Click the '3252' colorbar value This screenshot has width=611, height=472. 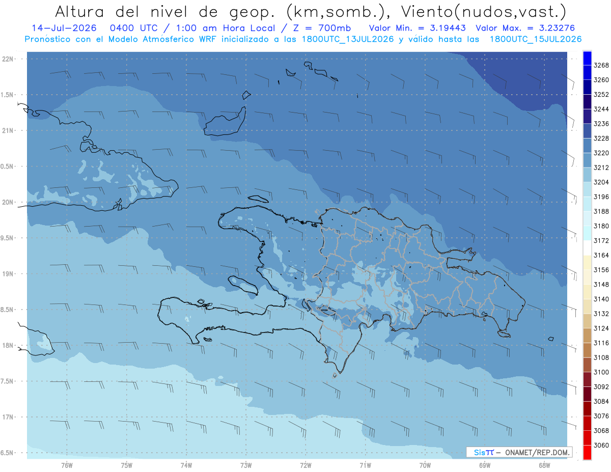coord(601,95)
